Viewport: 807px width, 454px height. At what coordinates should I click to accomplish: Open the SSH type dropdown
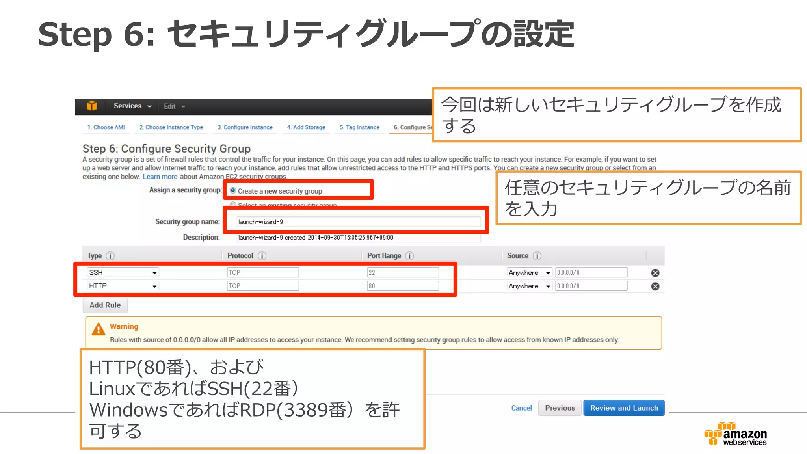(x=123, y=272)
